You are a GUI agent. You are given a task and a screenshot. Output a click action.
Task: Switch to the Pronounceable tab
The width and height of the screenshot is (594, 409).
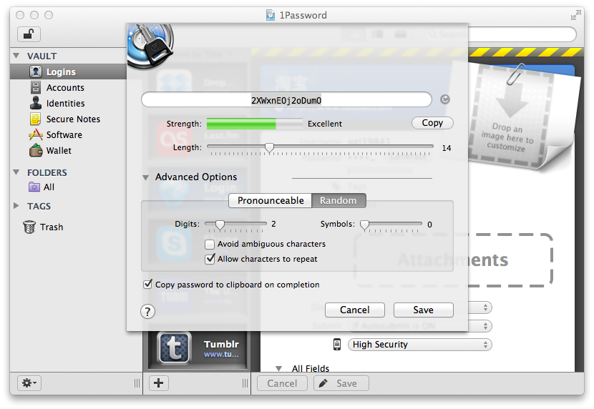271,200
